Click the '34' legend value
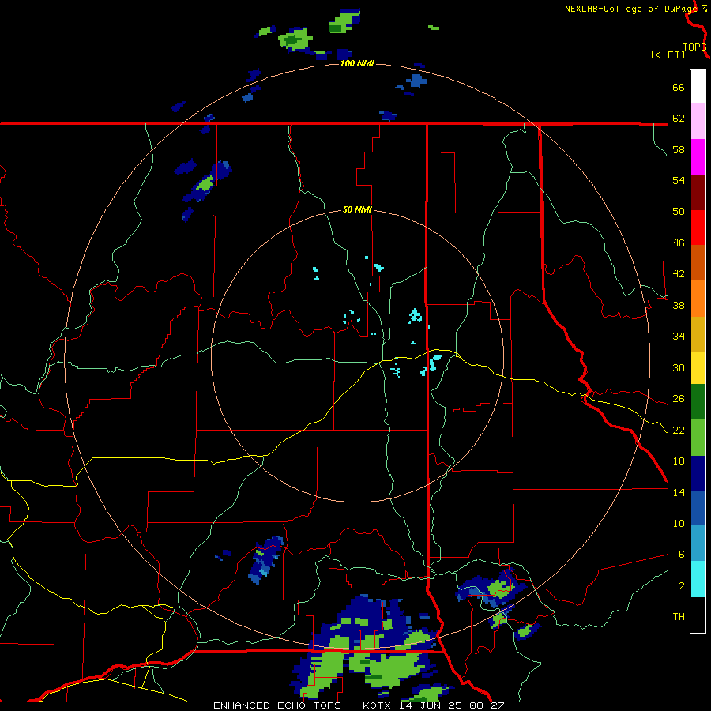The height and width of the screenshot is (711, 711). (679, 336)
